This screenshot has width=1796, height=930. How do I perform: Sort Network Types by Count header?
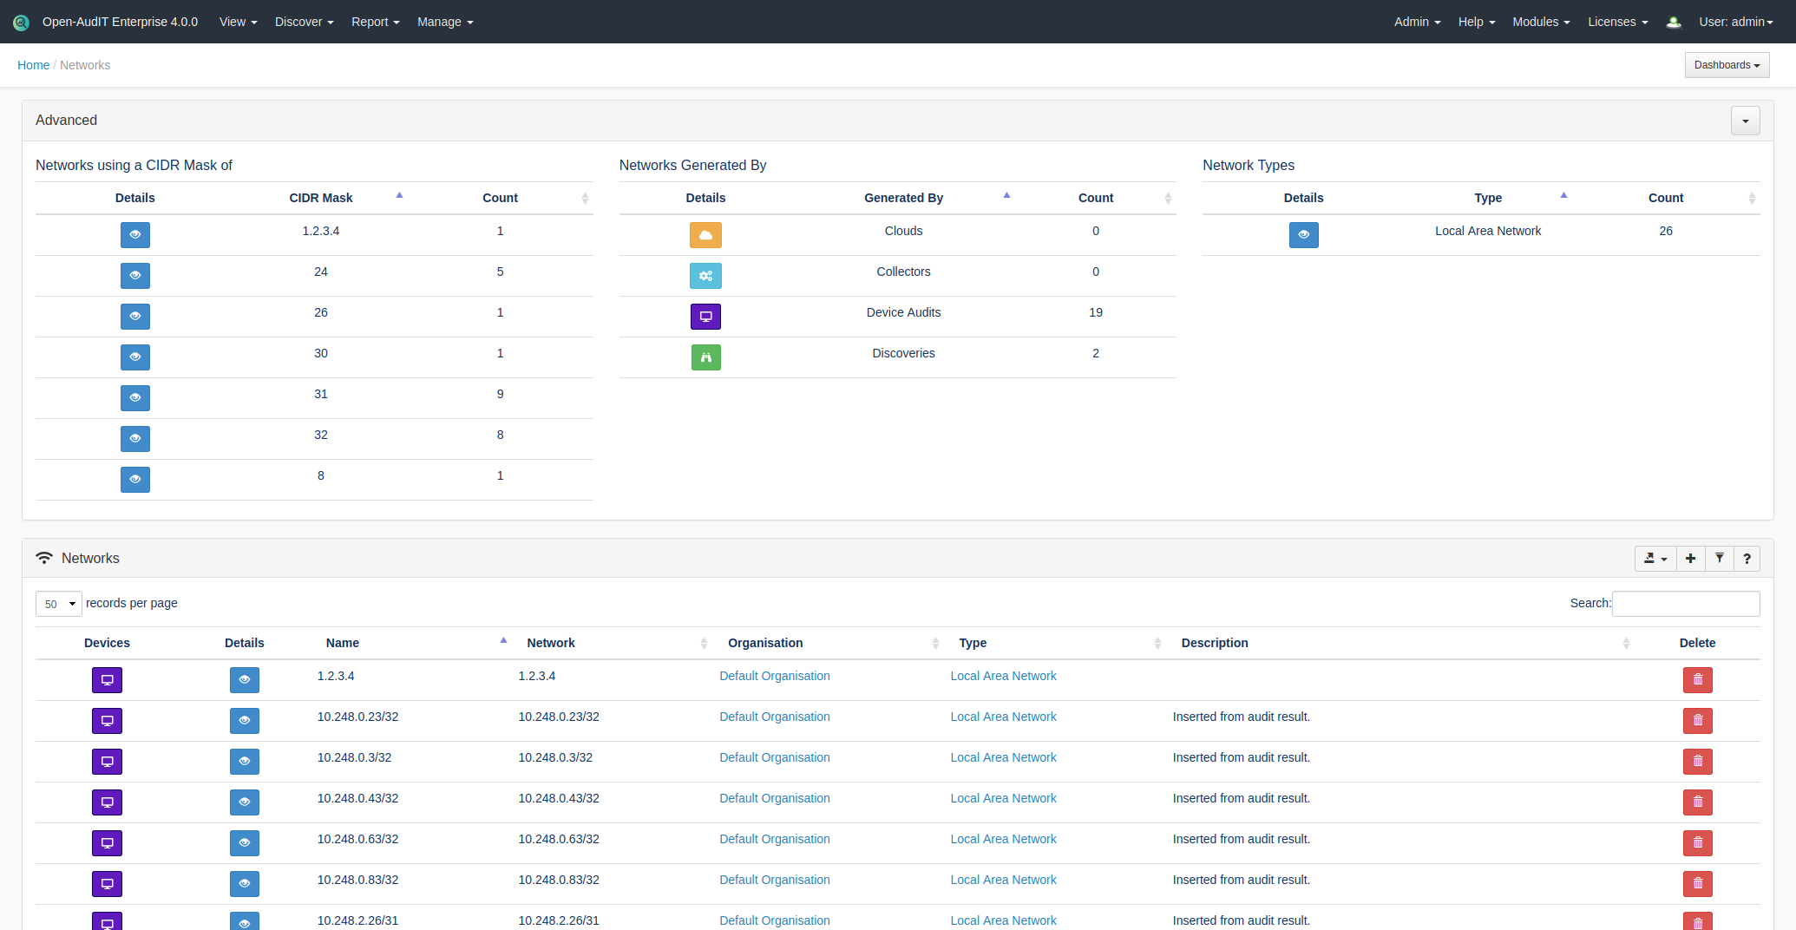click(x=1666, y=198)
